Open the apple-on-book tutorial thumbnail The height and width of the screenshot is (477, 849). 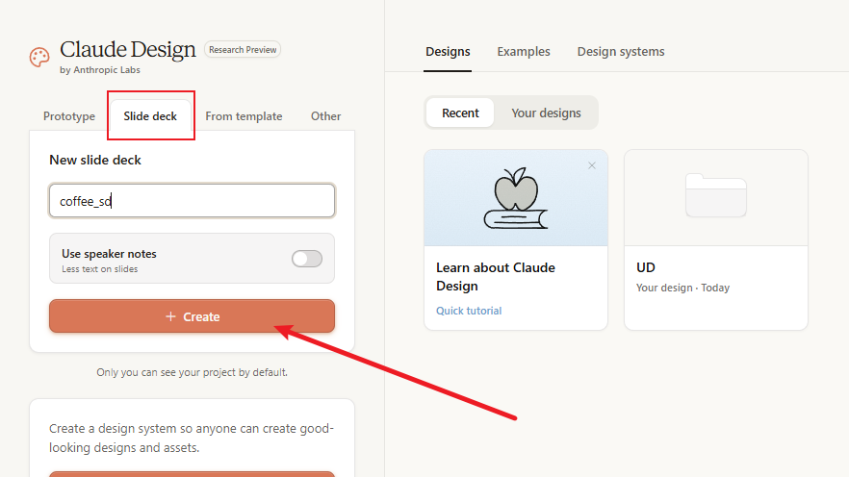pyautogui.click(x=516, y=198)
